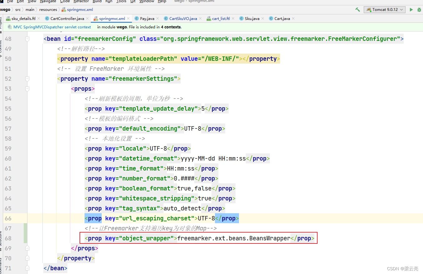Click the whitespace_stripping key text
The width and height of the screenshot is (423, 274).
pyautogui.click(x=157, y=199)
